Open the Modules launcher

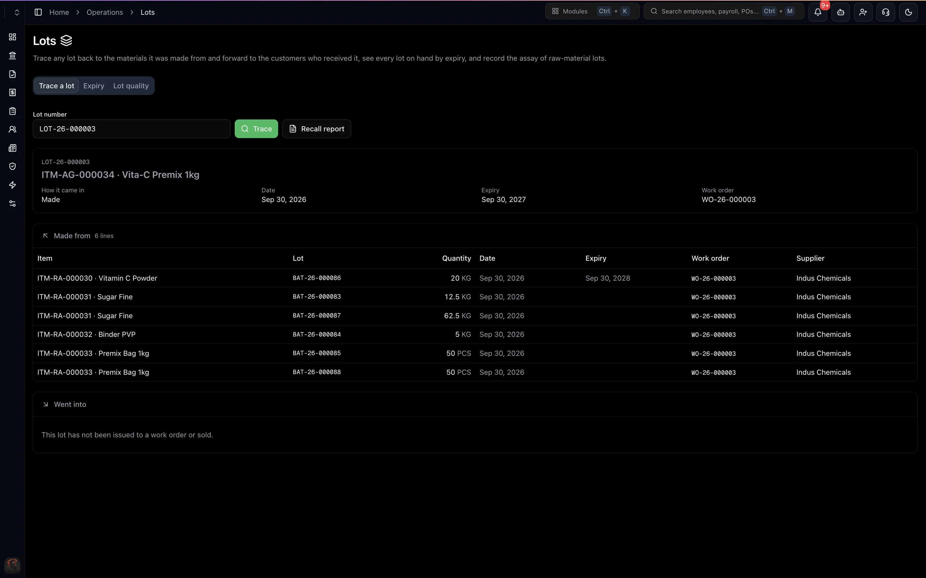[x=592, y=11]
